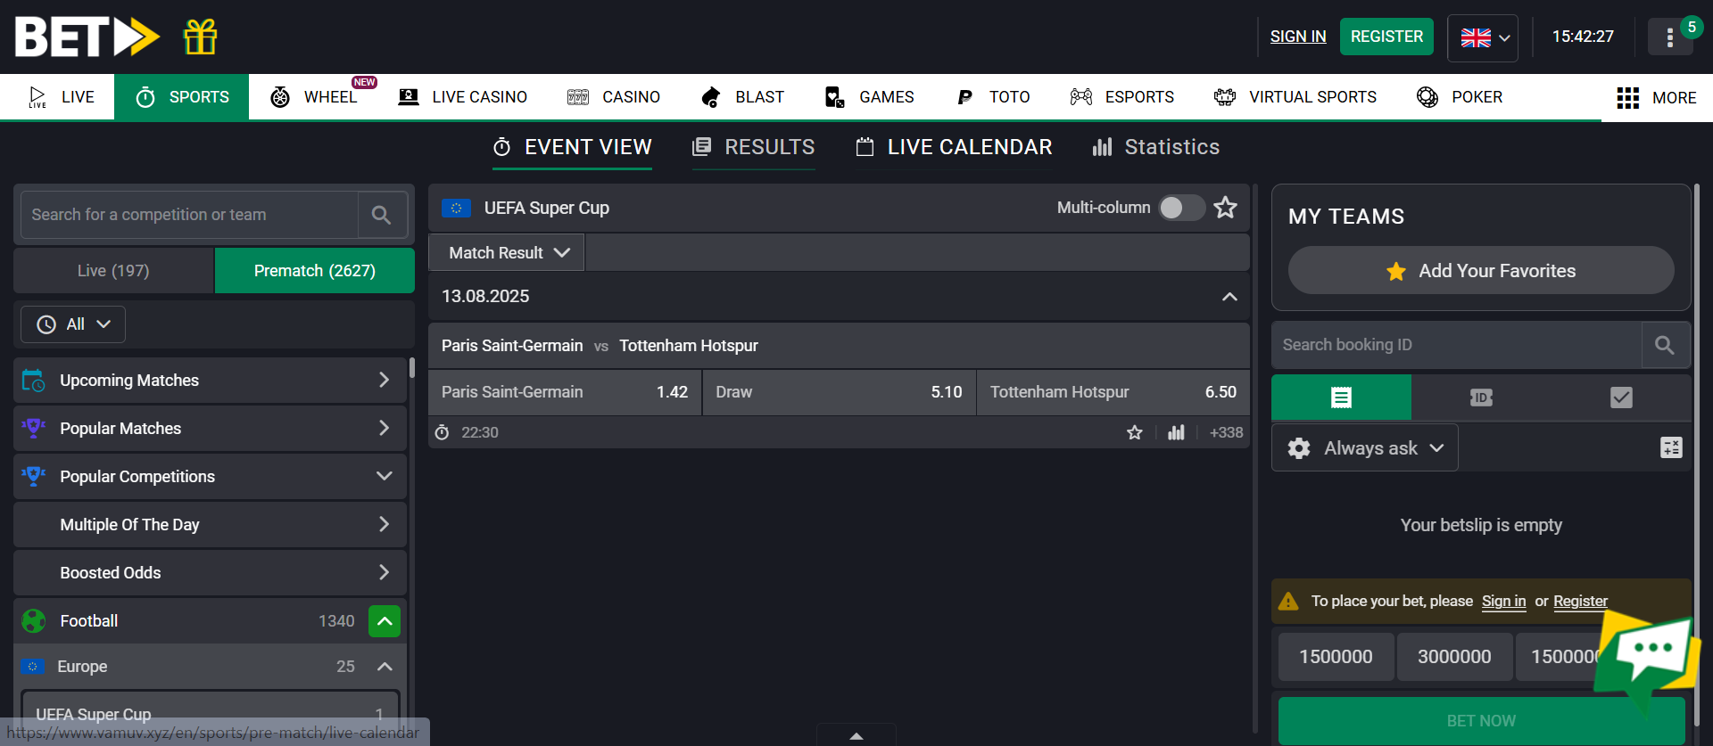Toggle the Multi-column switch
The image size is (1713, 746).
click(x=1181, y=208)
